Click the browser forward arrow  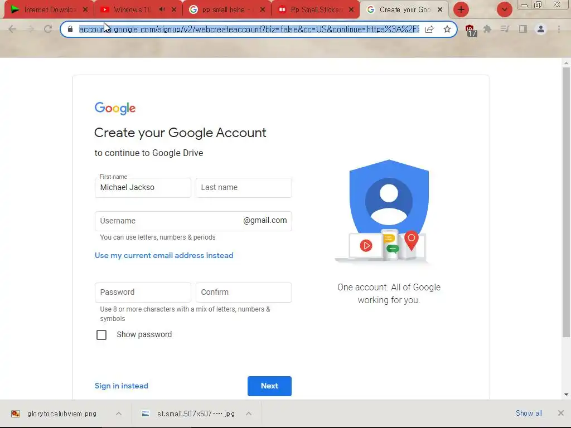(30, 29)
